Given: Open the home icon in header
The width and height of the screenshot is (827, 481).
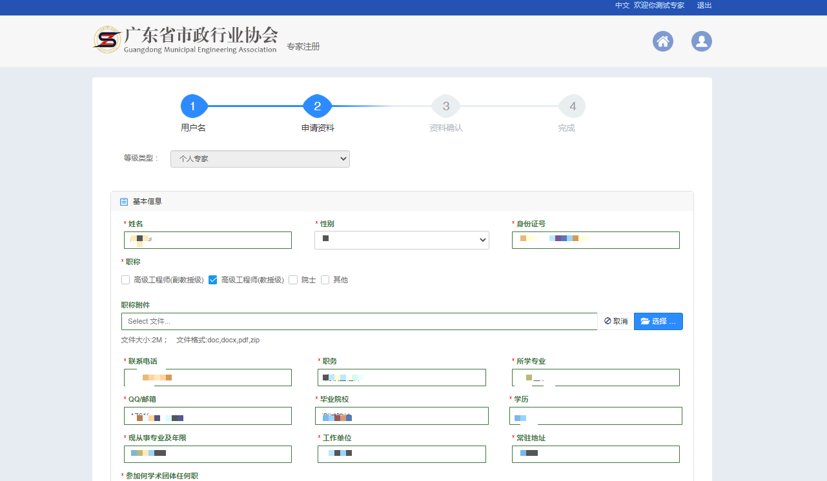Looking at the screenshot, I should click(x=663, y=41).
